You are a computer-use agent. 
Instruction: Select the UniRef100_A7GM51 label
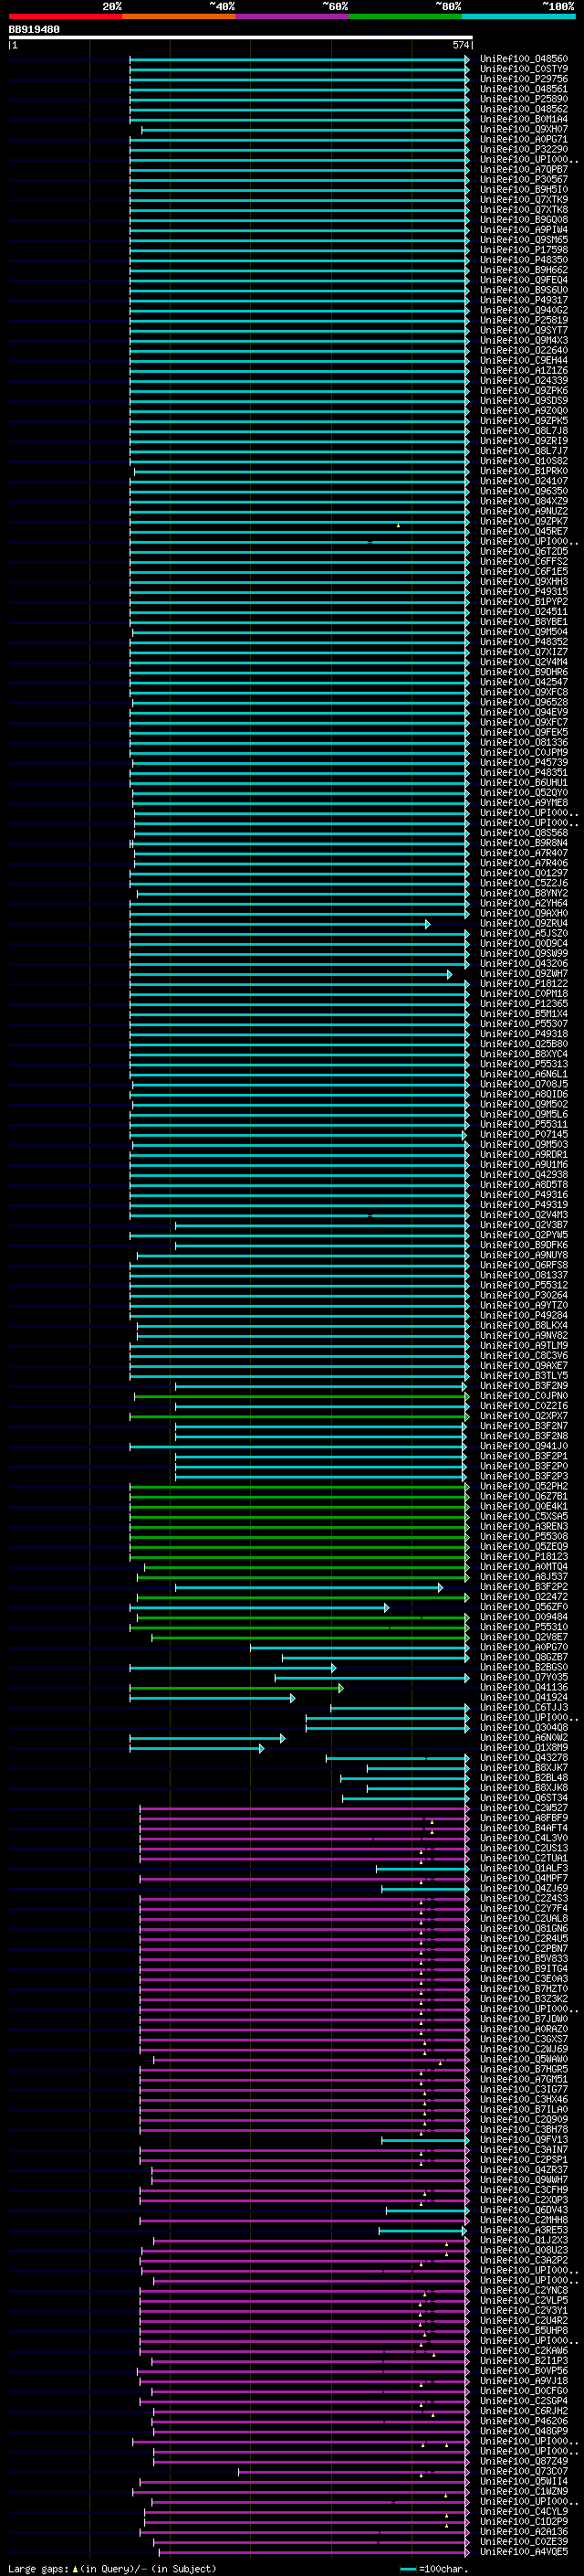(x=523, y=2079)
